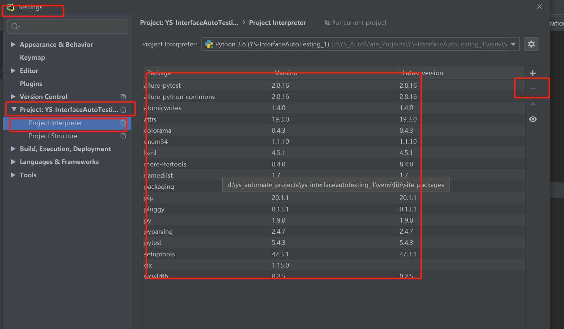Select the colorama package row
Image resolution: width=564 pixels, height=329 pixels.
click(334, 131)
